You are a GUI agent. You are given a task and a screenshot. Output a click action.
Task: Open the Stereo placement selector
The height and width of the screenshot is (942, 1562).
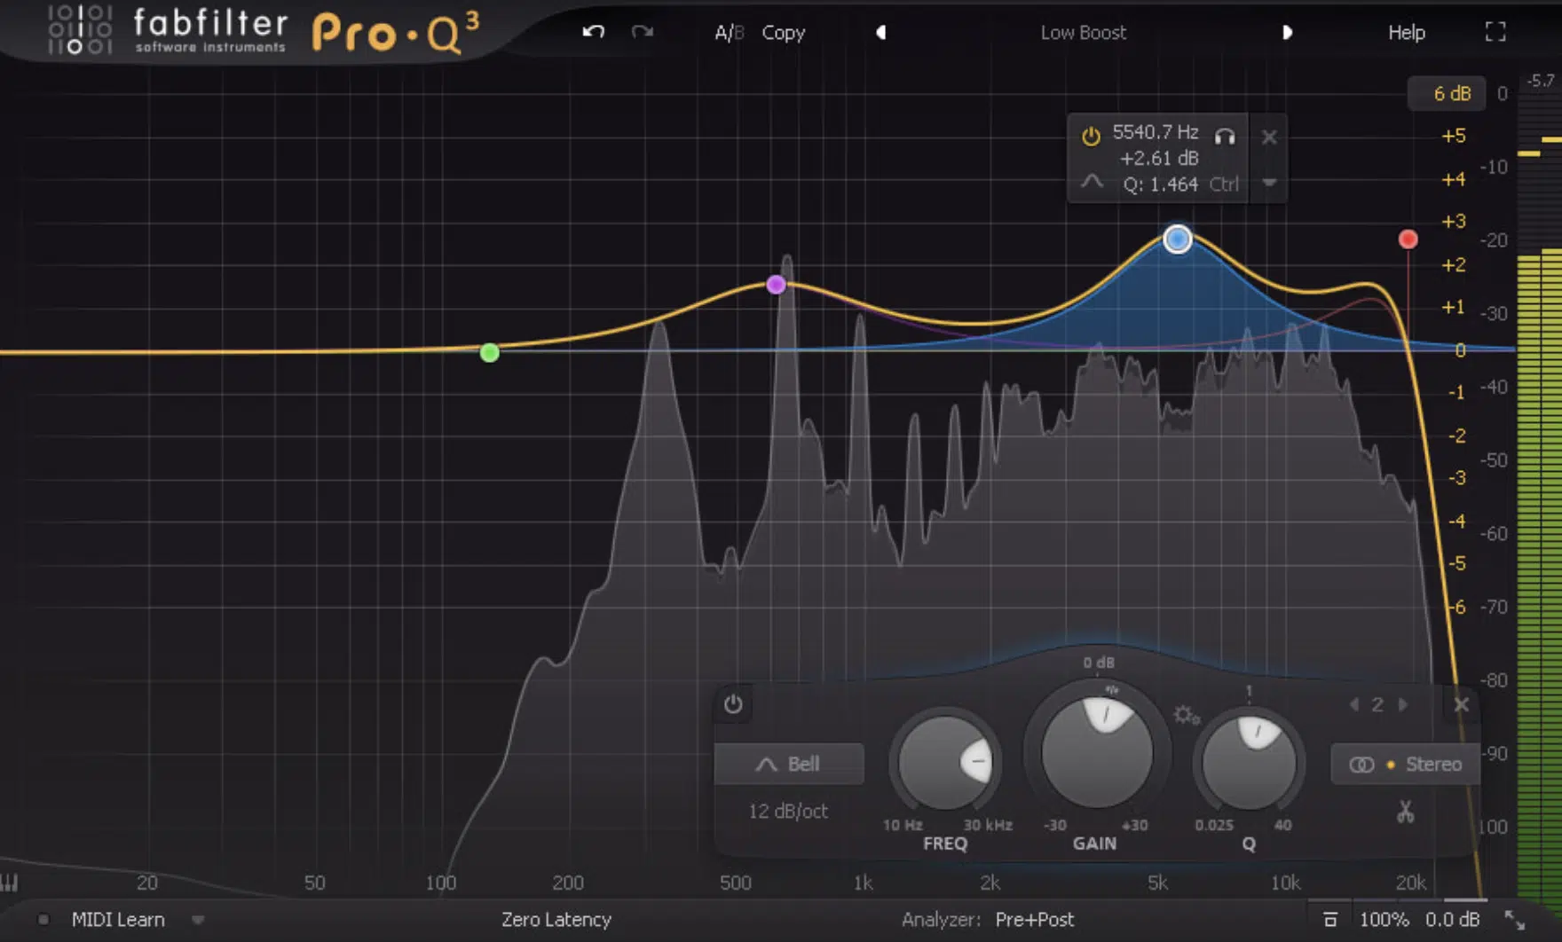tap(1405, 764)
